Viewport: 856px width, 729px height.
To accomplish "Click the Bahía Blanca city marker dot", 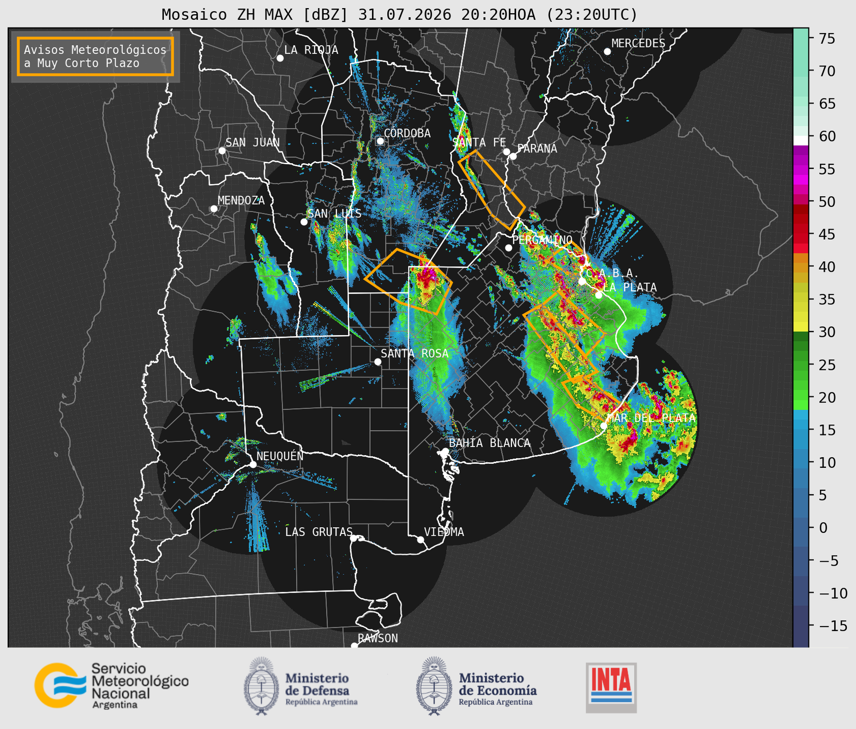I will [445, 451].
